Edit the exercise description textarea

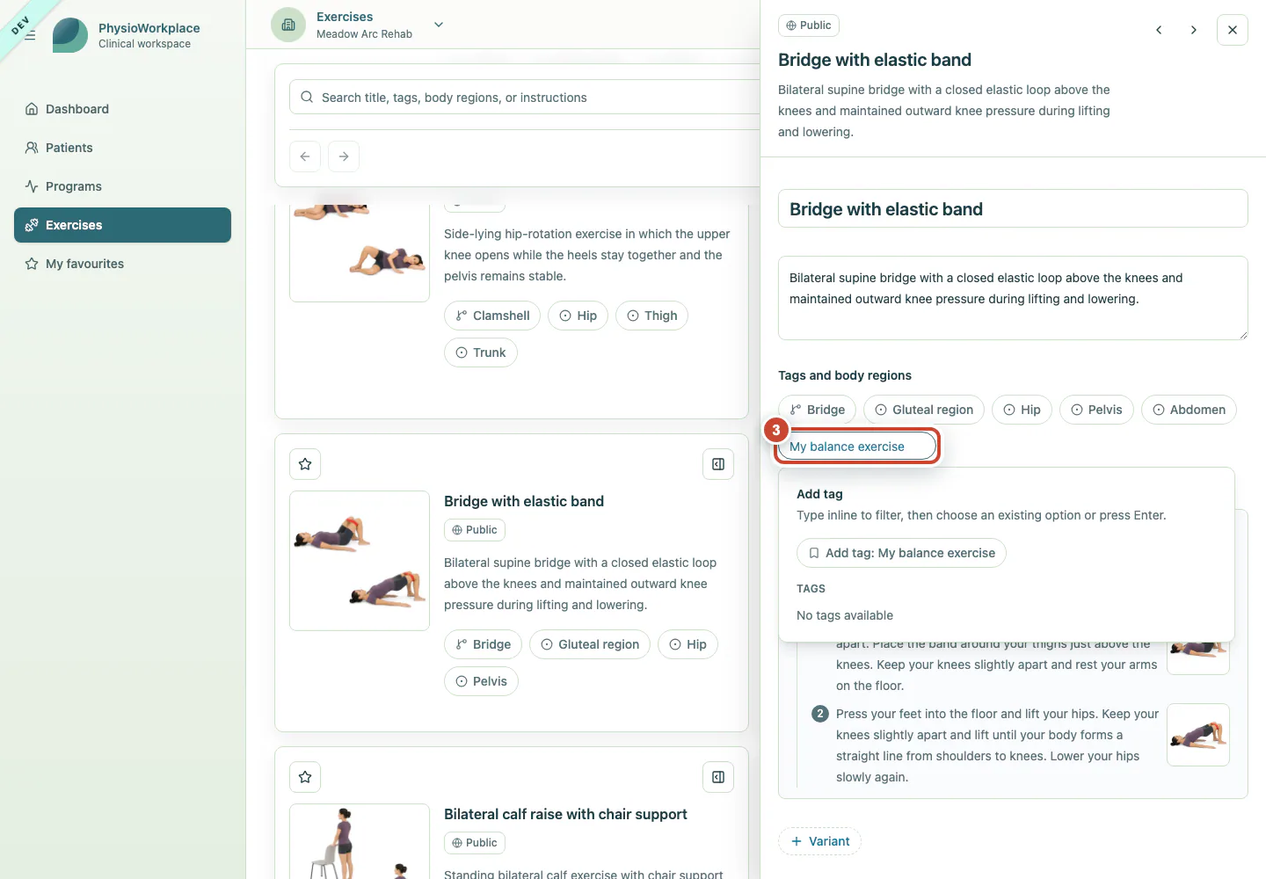point(1013,298)
